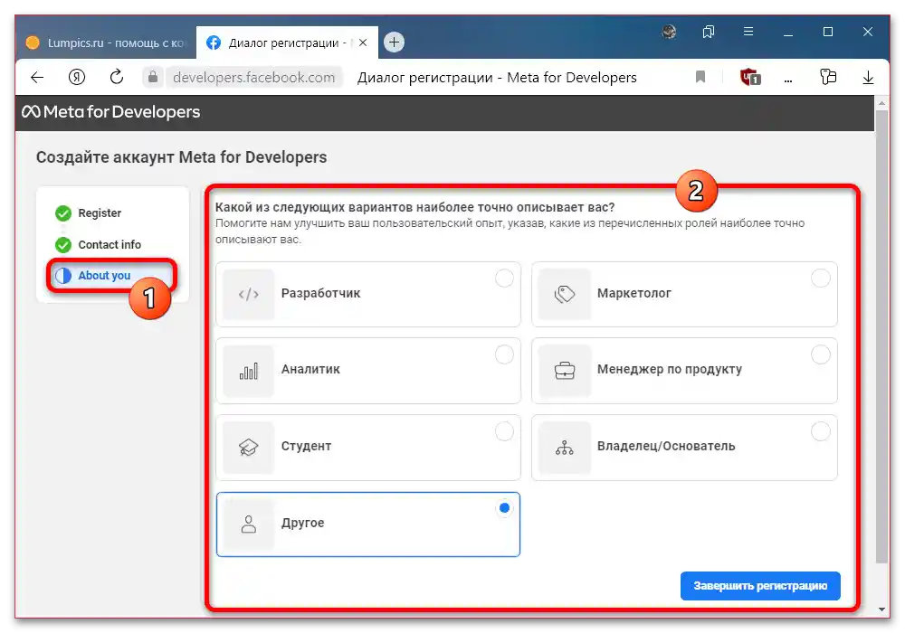The width and height of the screenshot is (905, 633).
Task: Open the browser downloads icon
Action: tap(868, 77)
